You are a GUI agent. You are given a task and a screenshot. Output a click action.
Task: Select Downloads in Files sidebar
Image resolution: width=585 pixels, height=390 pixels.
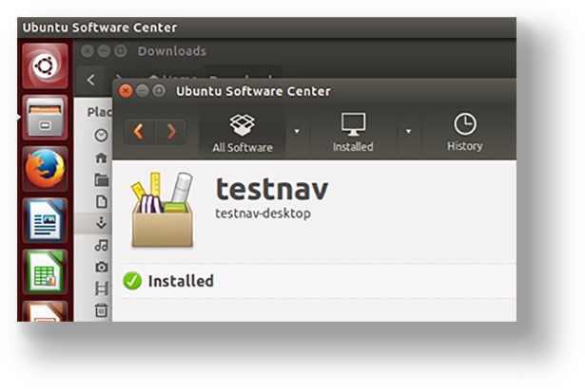101,223
